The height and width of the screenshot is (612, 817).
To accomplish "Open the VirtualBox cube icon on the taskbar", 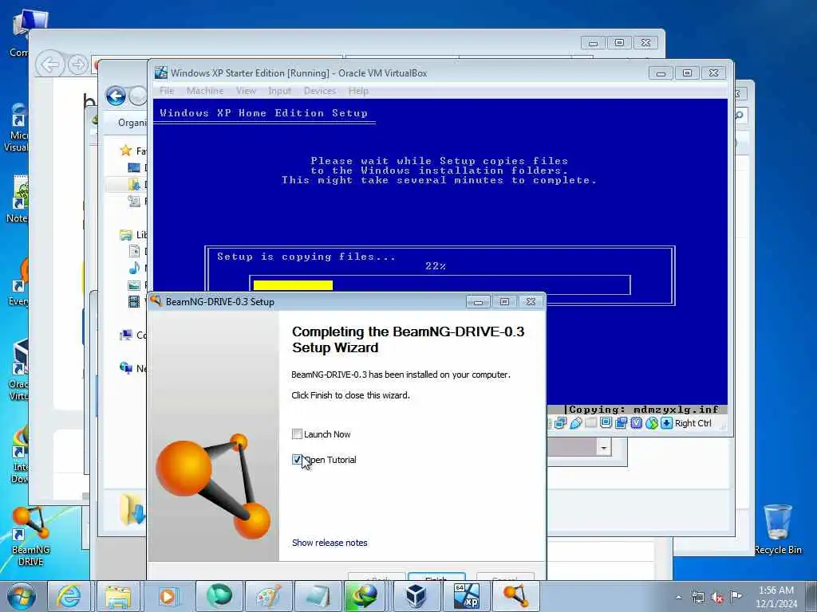I will tap(416, 596).
